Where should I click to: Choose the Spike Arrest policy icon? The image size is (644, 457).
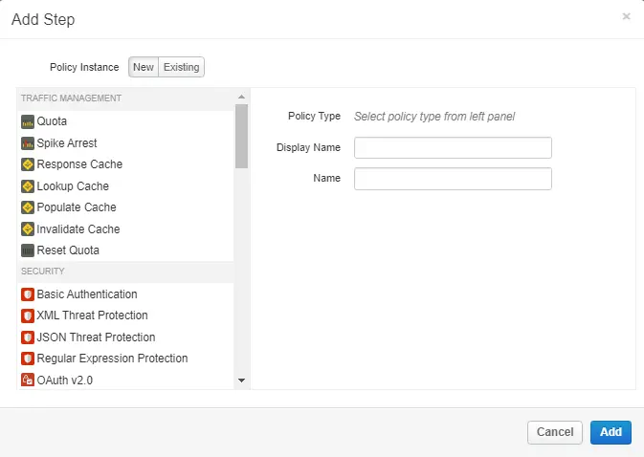(x=28, y=143)
